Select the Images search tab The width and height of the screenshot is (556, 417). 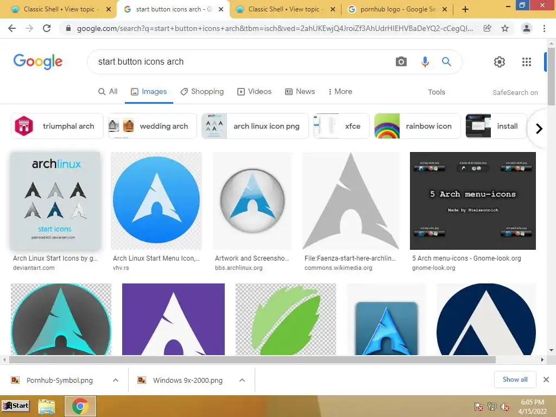click(x=149, y=91)
